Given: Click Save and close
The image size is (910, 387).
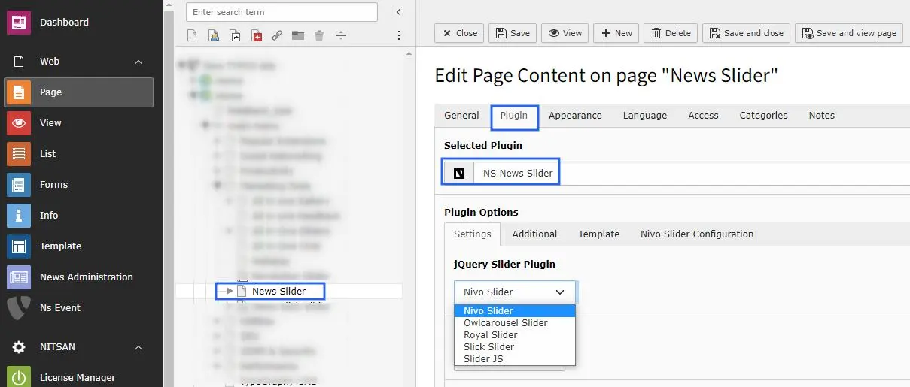Looking at the screenshot, I should coord(746,33).
